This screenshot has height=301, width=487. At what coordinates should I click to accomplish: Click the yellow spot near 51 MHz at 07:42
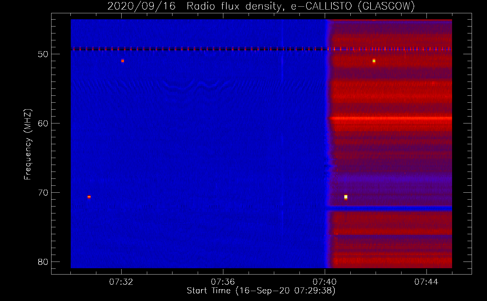pyautogui.click(x=374, y=61)
